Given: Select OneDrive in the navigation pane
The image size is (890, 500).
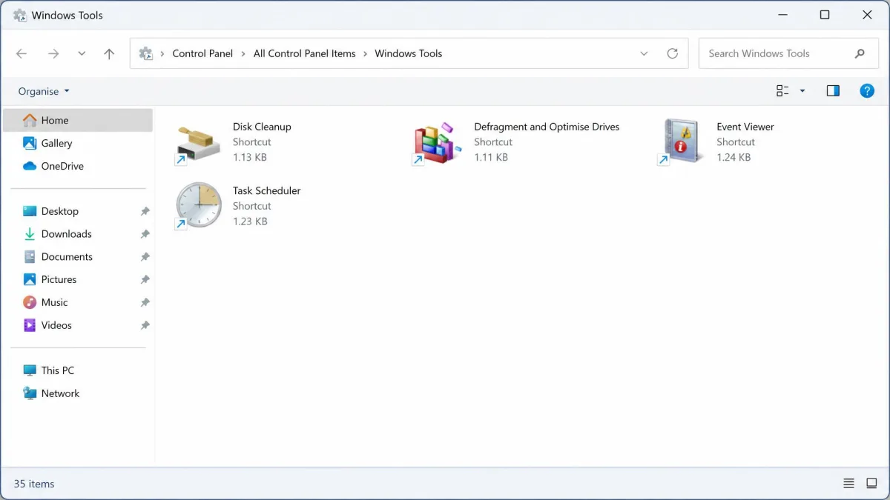Looking at the screenshot, I should (x=78, y=166).
